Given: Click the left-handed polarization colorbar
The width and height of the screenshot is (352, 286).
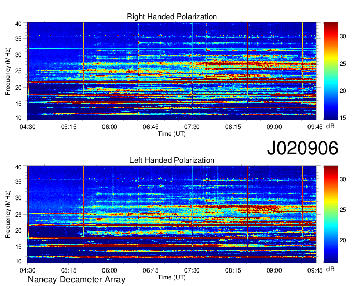Looking at the screenshot, I should tap(330, 214).
